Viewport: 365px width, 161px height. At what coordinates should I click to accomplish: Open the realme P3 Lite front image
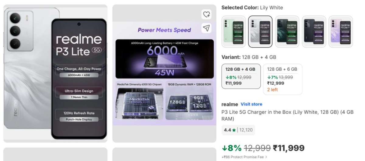tap(55, 73)
